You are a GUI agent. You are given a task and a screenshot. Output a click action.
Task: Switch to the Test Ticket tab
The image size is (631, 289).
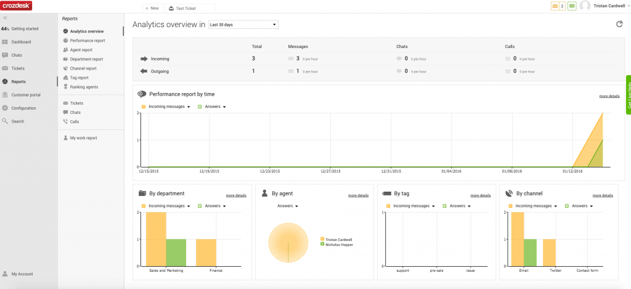click(190, 8)
